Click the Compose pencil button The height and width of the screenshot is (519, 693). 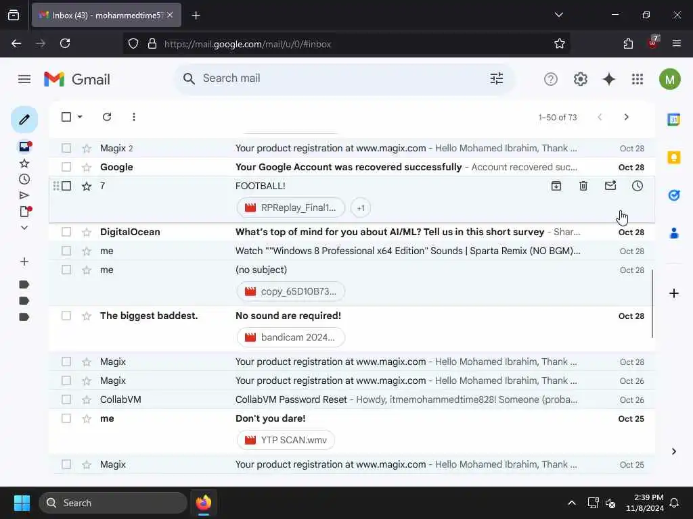coord(24,119)
